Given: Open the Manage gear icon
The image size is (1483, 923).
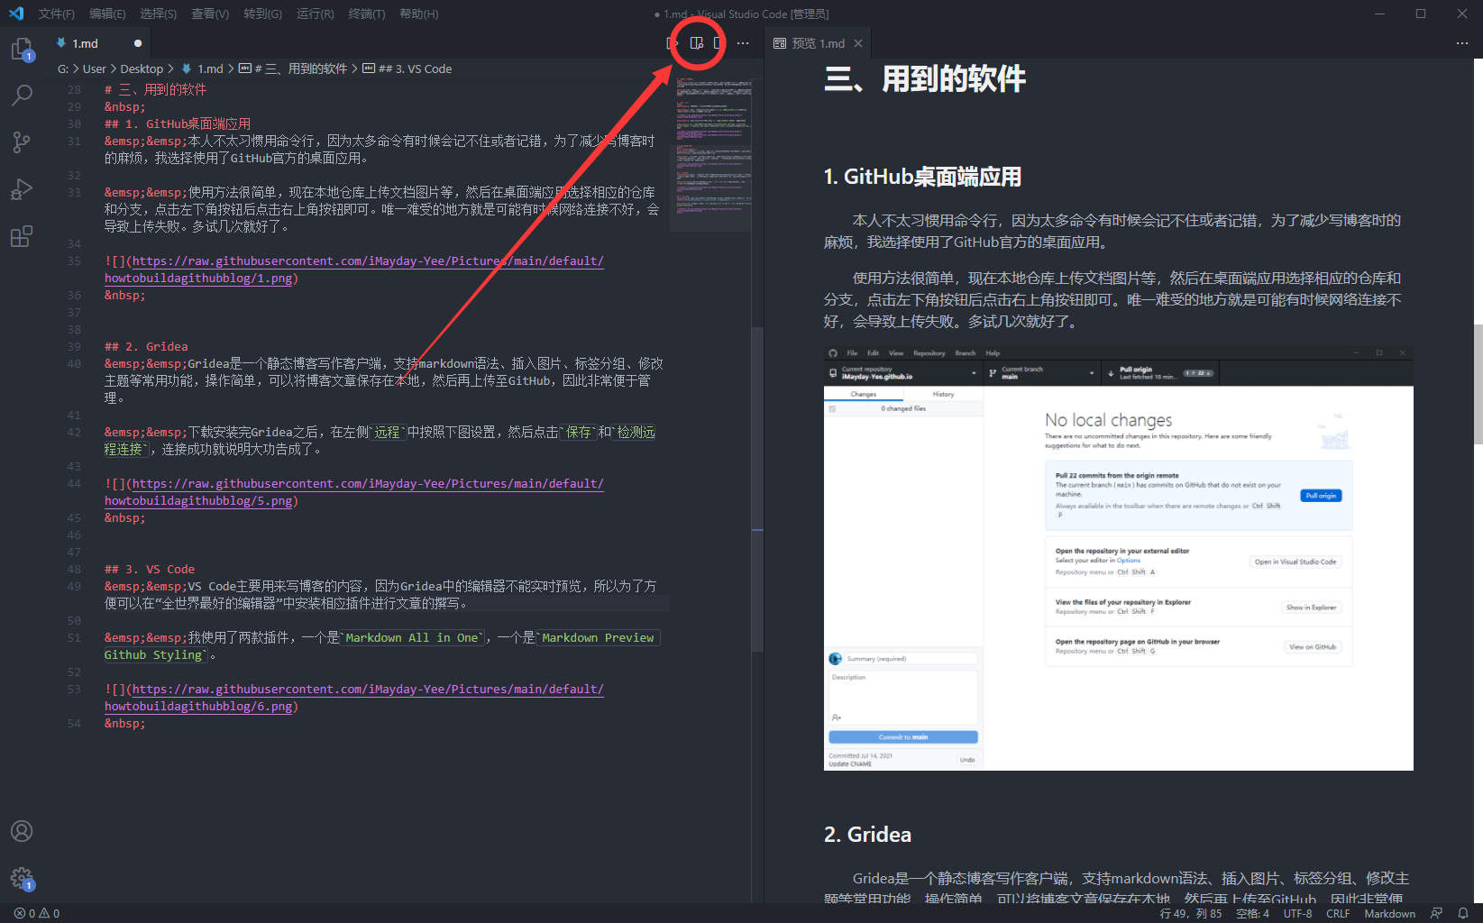Looking at the screenshot, I should tap(22, 878).
